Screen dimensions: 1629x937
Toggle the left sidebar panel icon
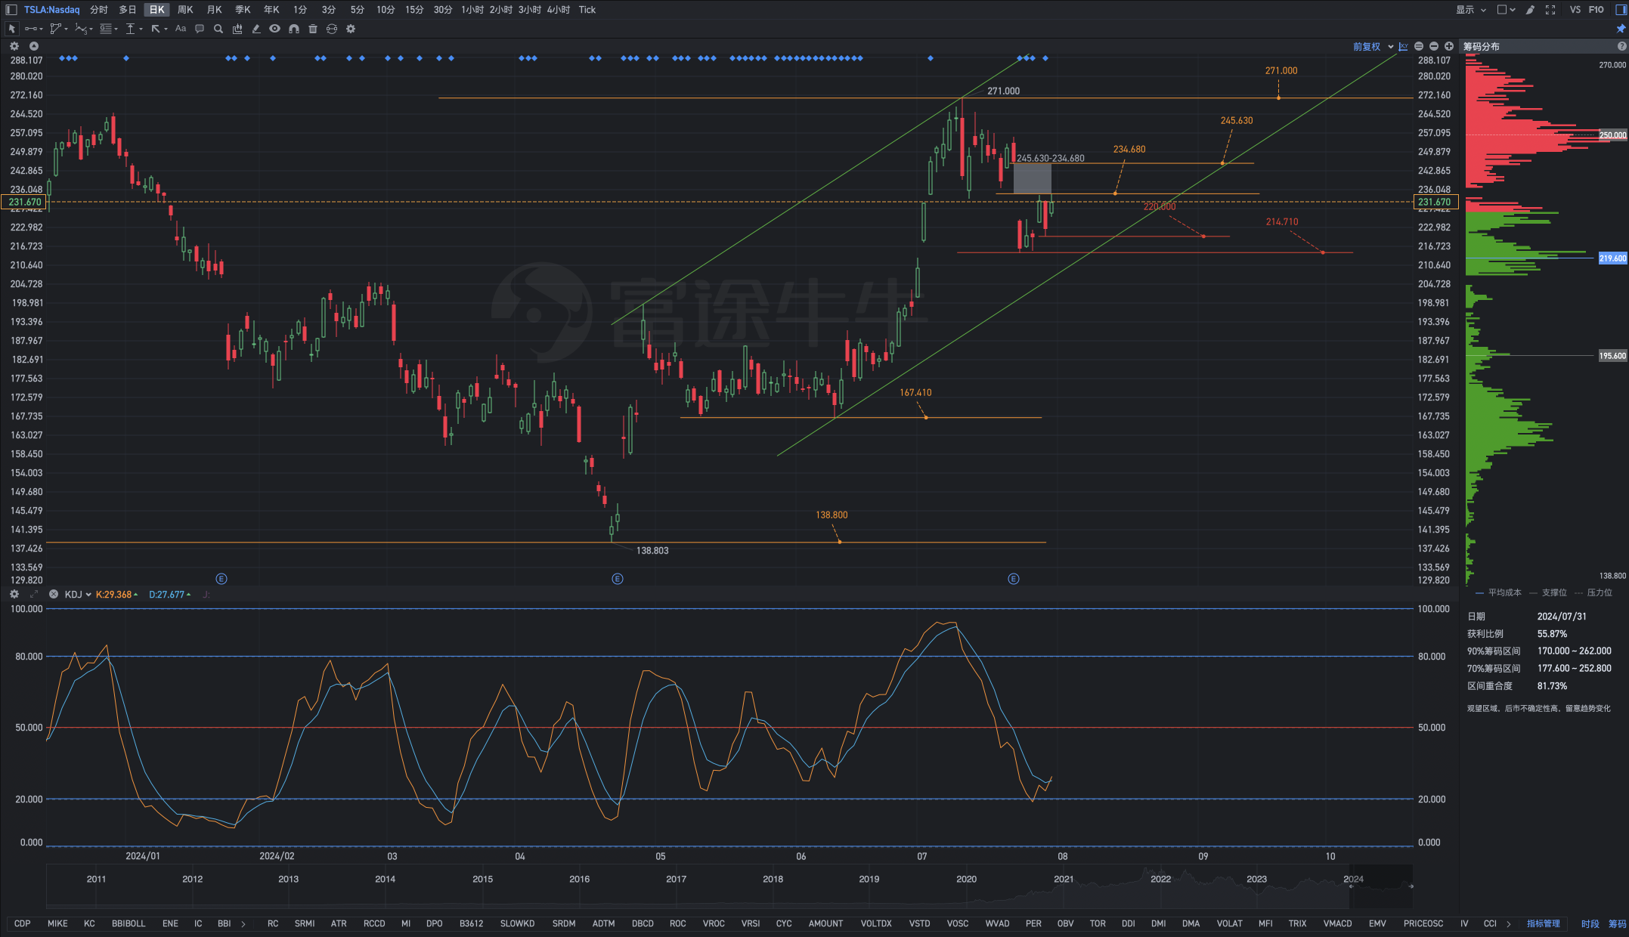coord(11,10)
